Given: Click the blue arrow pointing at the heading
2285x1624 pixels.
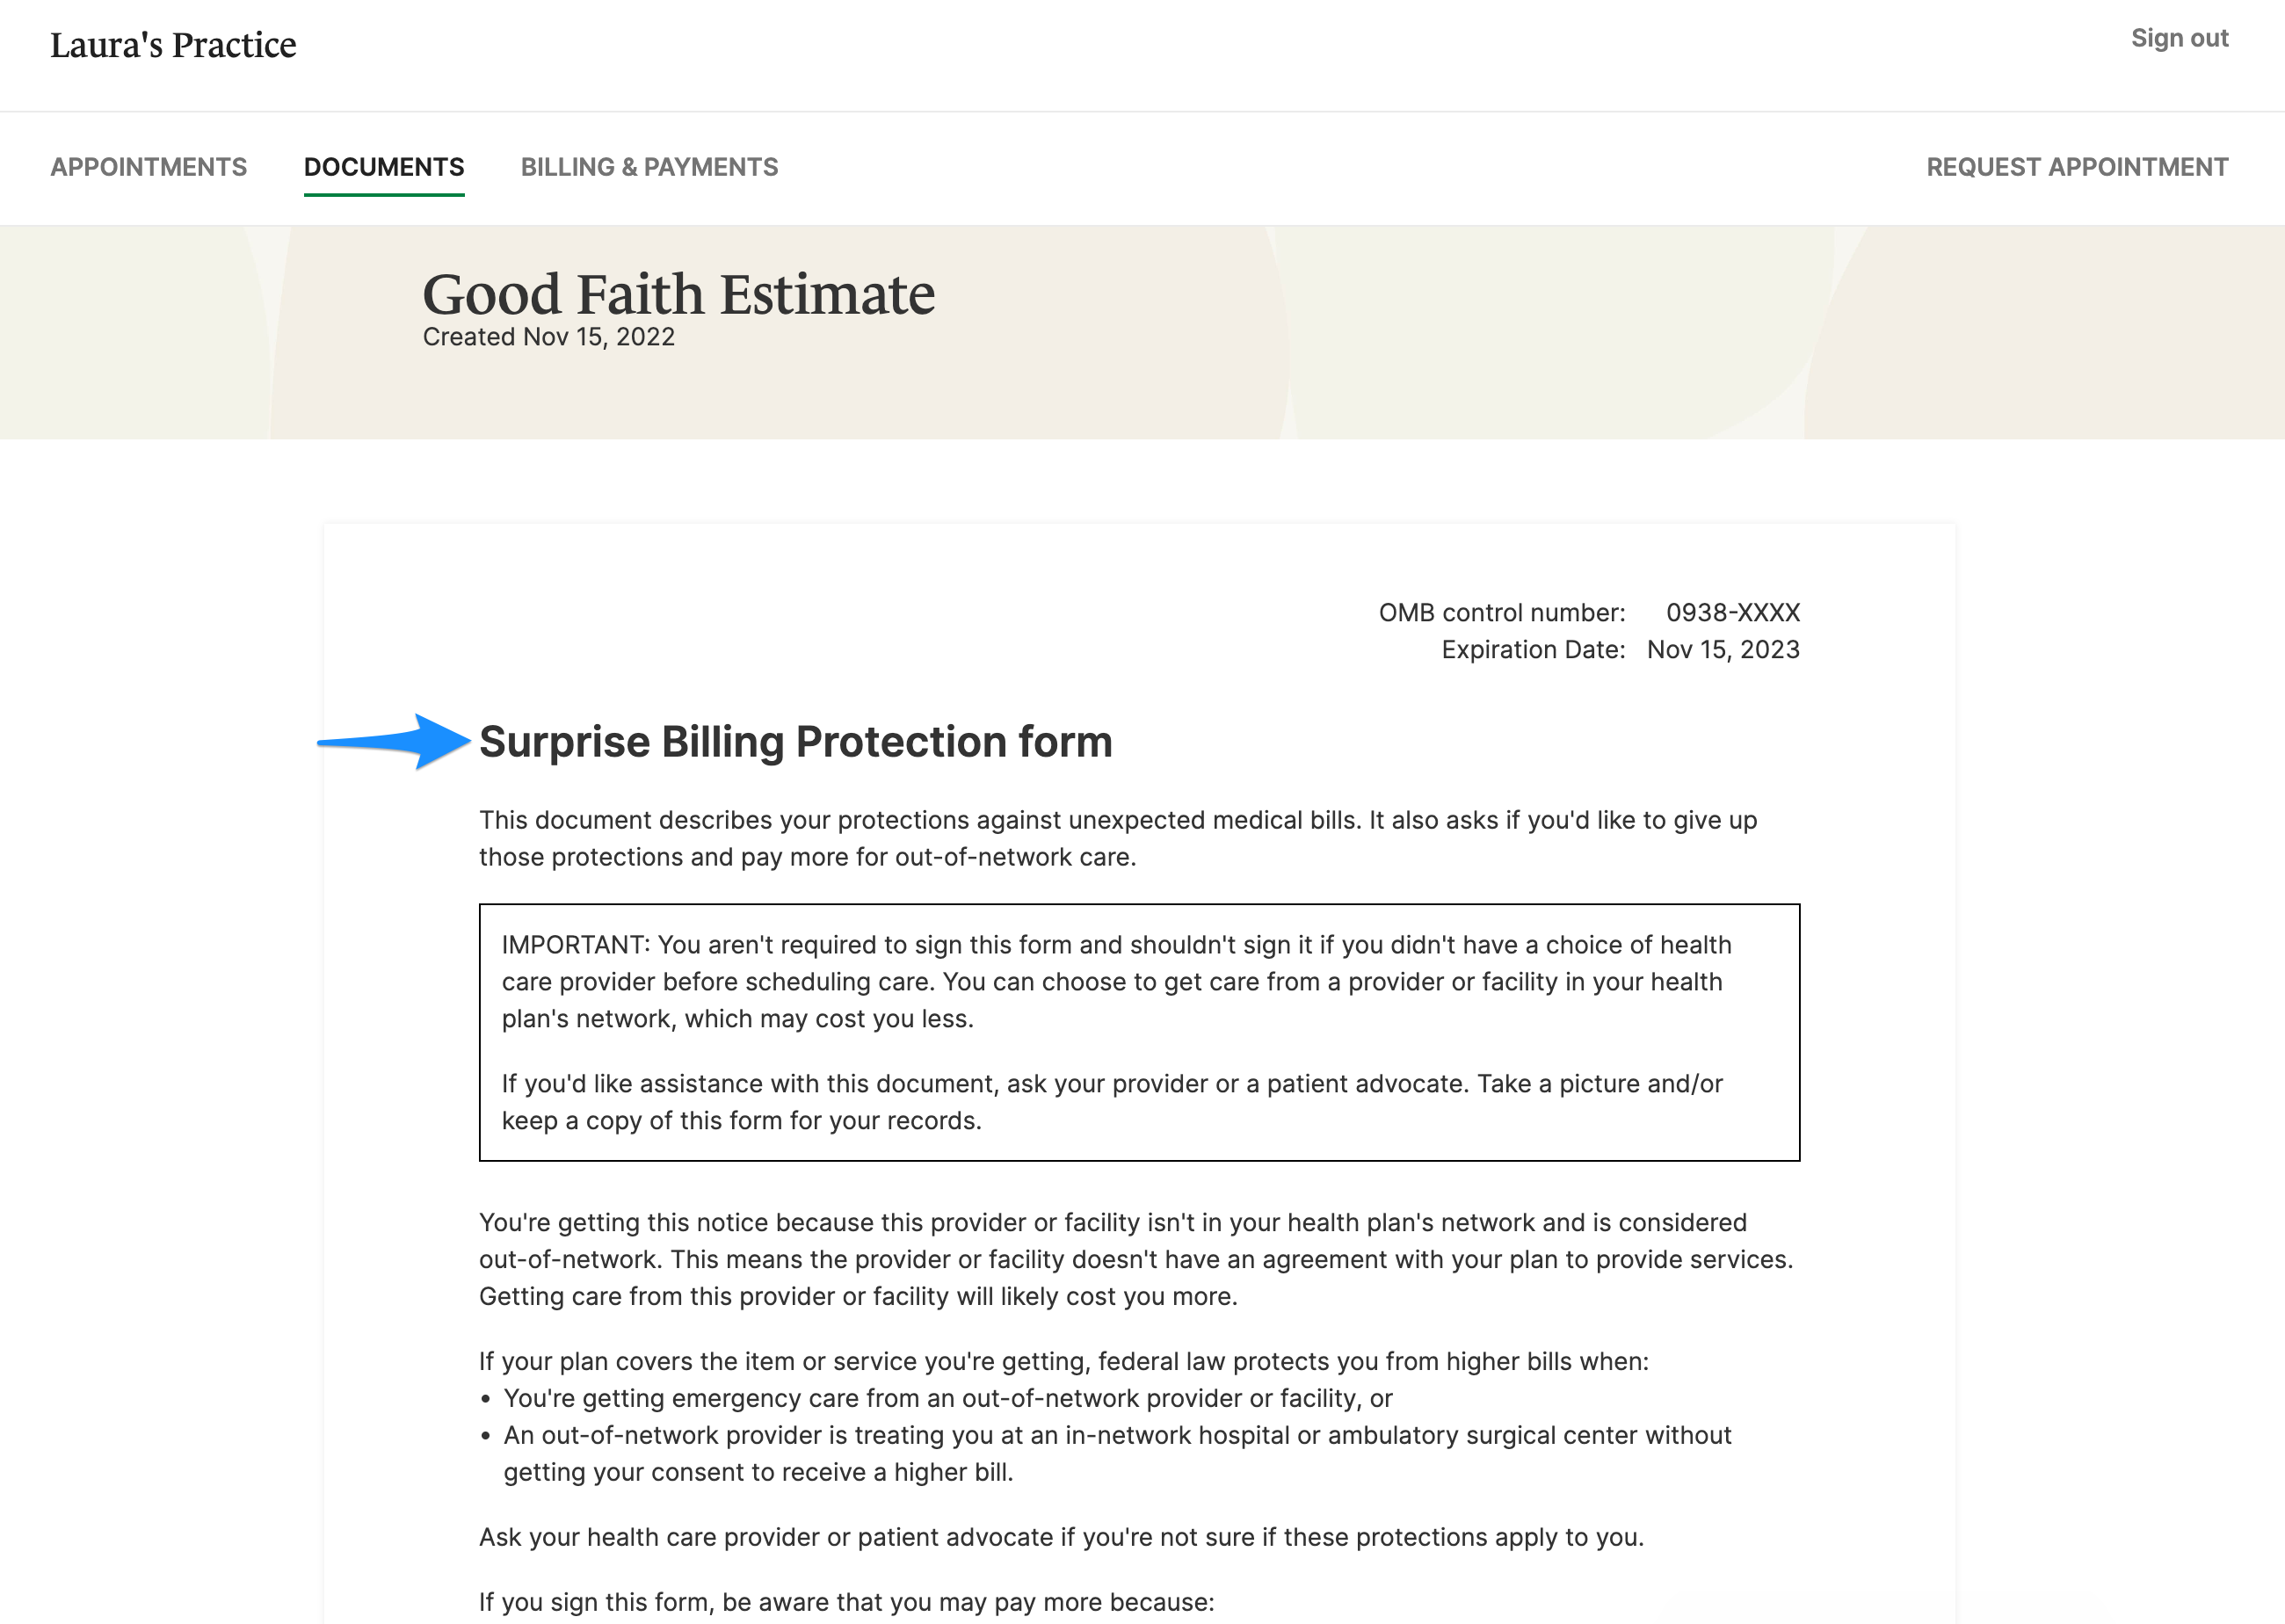Looking at the screenshot, I should [x=390, y=740].
